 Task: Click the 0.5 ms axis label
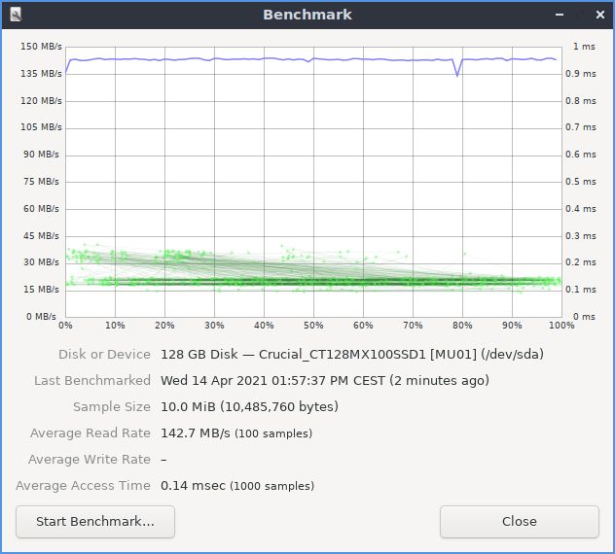pyautogui.click(x=581, y=182)
